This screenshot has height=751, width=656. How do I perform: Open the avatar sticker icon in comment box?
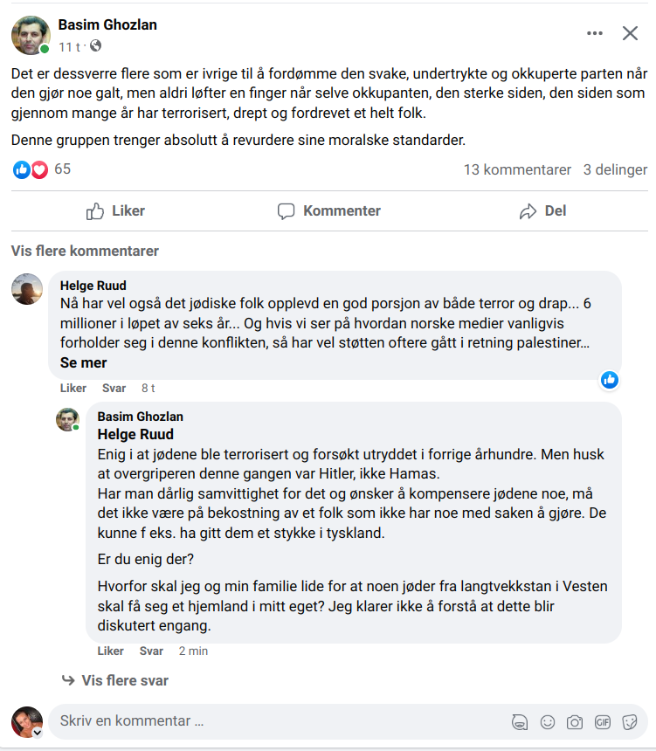pyautogui.click(x=520, y=722)
